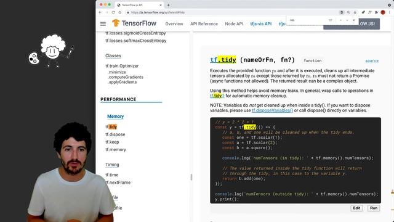Viewport: 394px width, 222px height.
Task: Open the browser profile avatar
Action: [x=383, y=12]
